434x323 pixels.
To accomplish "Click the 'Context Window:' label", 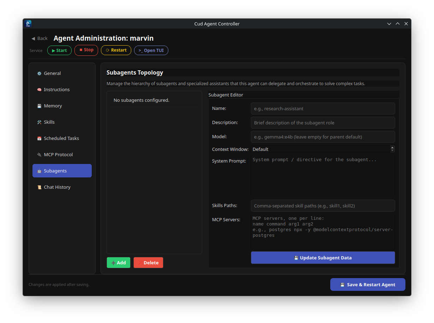I will (230, 149).
